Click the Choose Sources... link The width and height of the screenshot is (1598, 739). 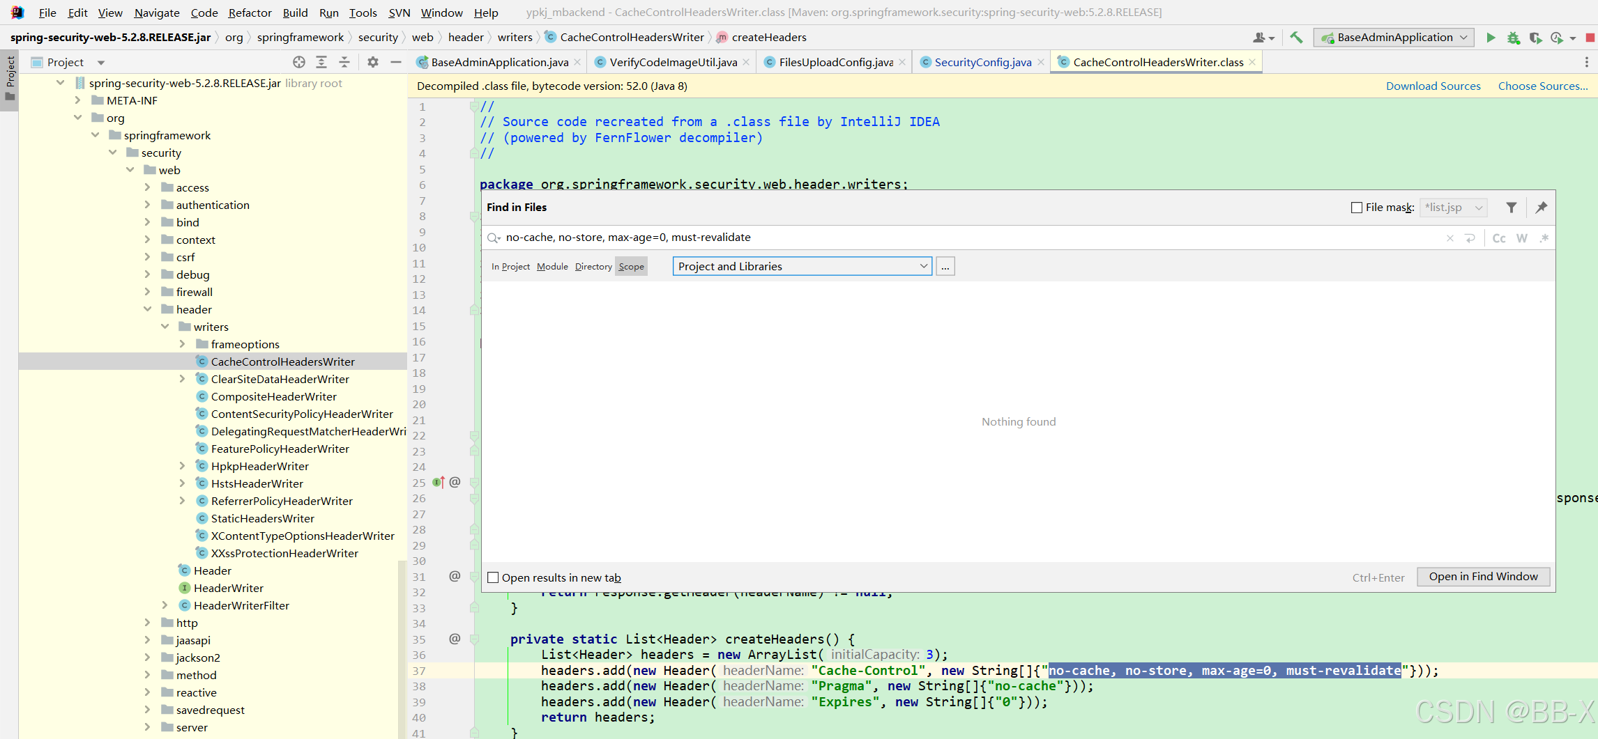[x=1542, y=86]
